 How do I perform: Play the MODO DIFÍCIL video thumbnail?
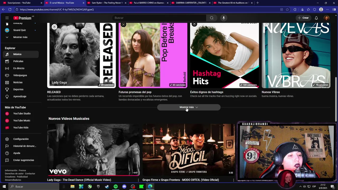(189, 150)
